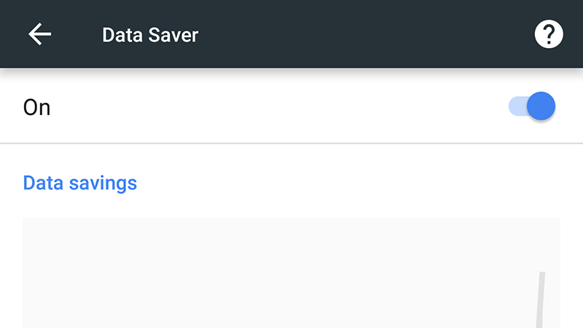Return to previous settings screen
The width and height of the screenshot is (583, 328).
point(40,34)
